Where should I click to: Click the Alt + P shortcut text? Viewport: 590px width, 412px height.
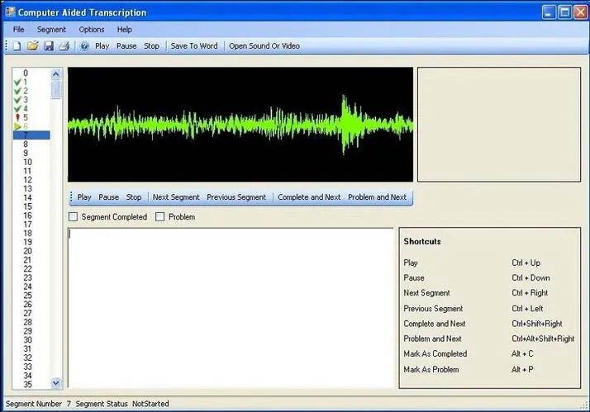pyautogui.click(x=522, y=370)
